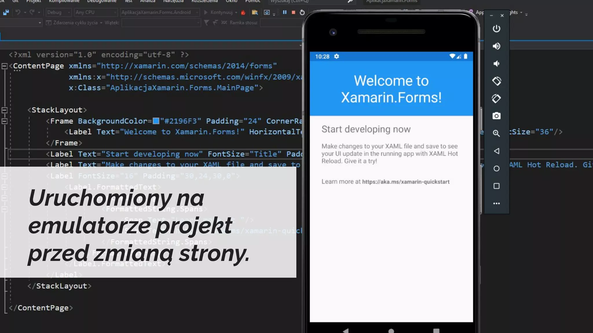Open https://aka.ms/xamarin-quickstart link in emulator

click(x=406, y=182)
